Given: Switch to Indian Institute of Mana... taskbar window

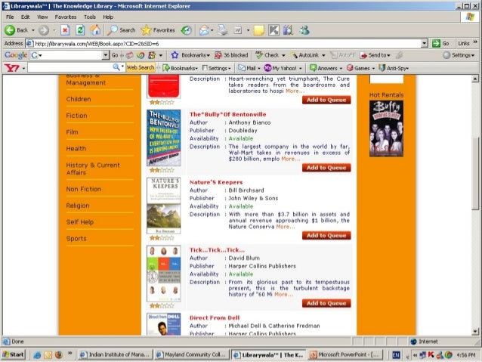Looking at the screenshot, I should [115, 354].
